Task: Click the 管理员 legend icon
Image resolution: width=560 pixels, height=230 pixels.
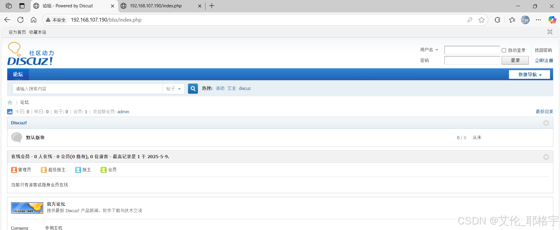Action: tap(14, 170)
